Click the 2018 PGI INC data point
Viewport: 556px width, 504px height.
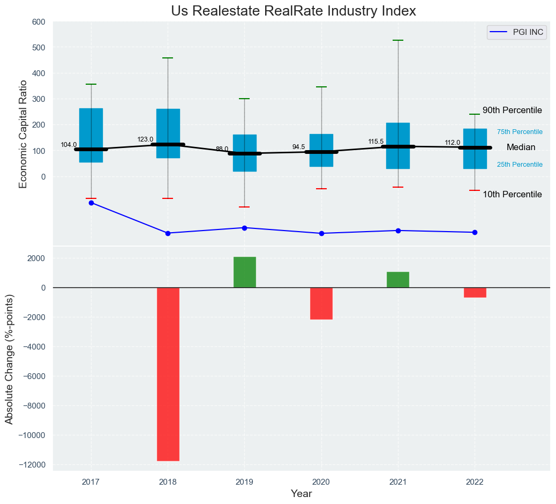point(168,233)
